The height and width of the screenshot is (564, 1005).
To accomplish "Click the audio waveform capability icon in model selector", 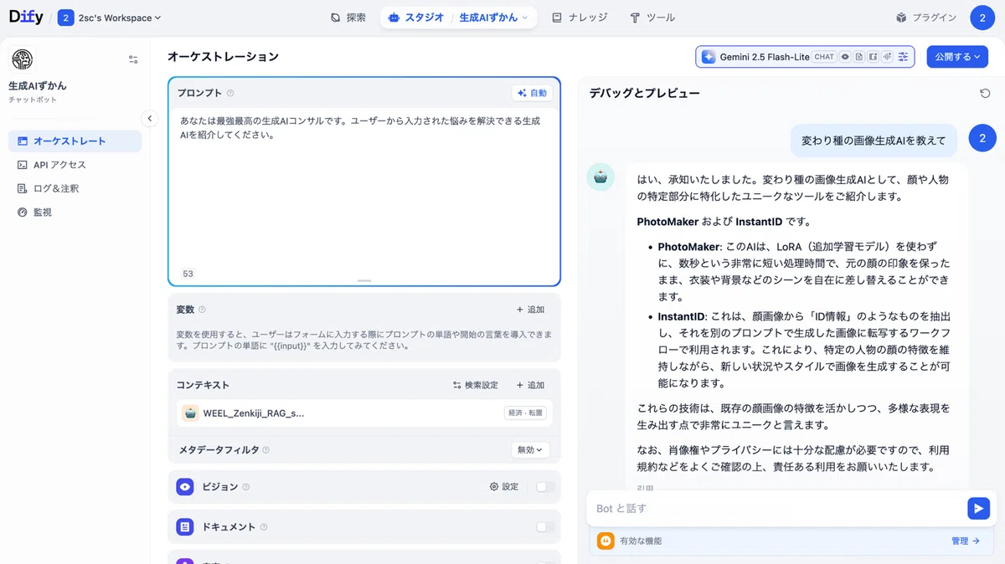I will click(887, 57).
